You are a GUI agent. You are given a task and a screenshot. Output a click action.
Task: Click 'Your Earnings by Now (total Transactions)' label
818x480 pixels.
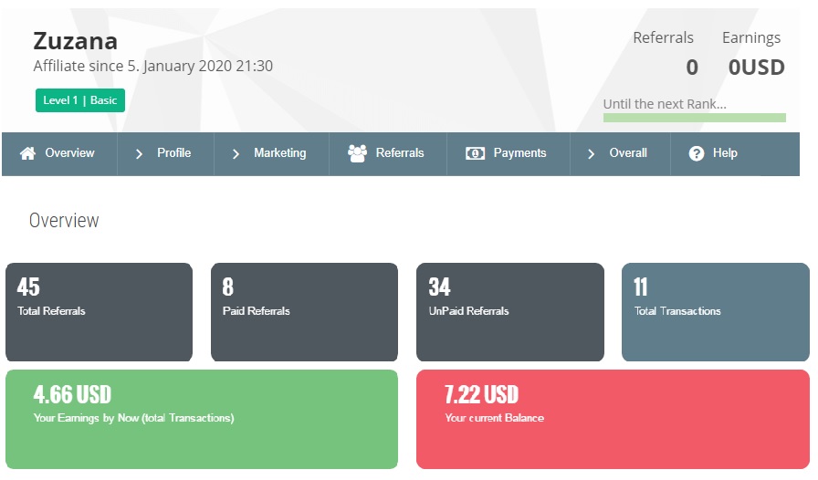[133, 418]
